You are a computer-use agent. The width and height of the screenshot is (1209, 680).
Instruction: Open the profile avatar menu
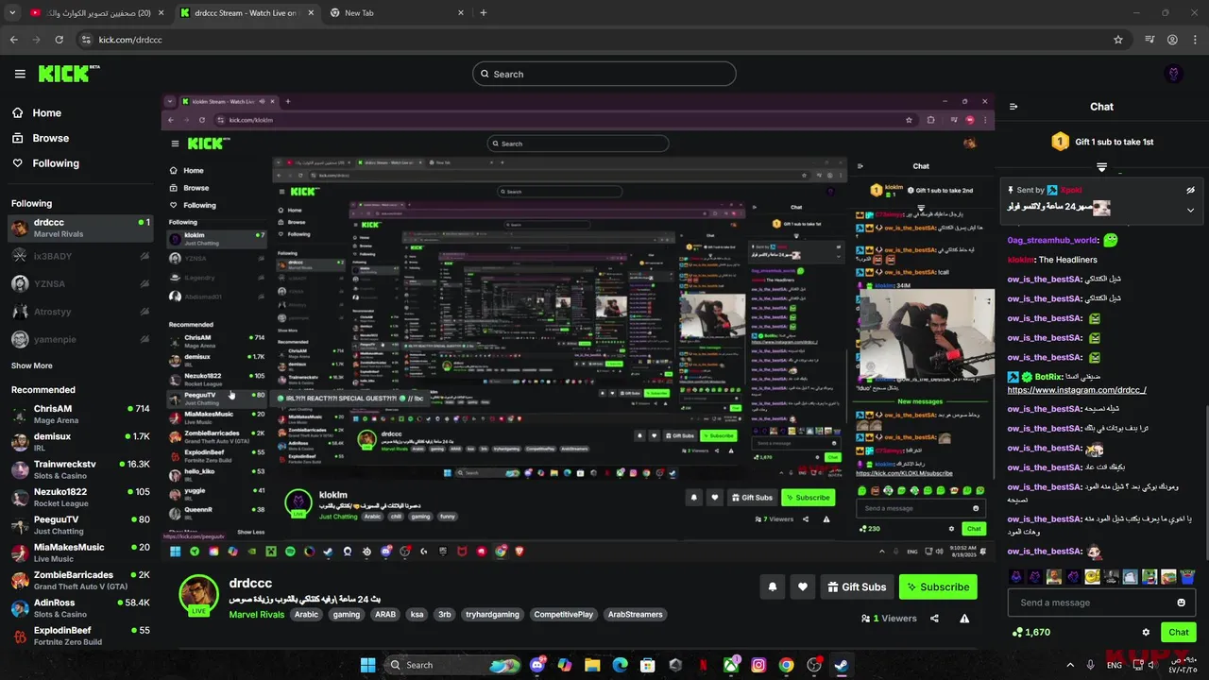[1174, 74]
